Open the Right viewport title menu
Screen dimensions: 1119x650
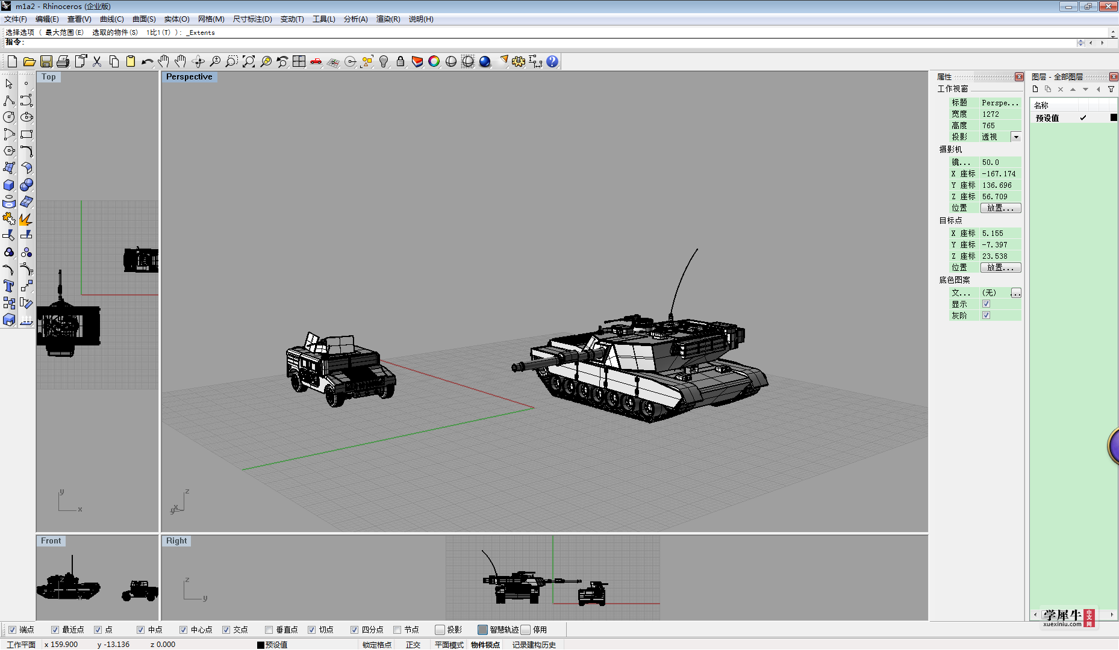pyautogui.click(x=176, y=540)
